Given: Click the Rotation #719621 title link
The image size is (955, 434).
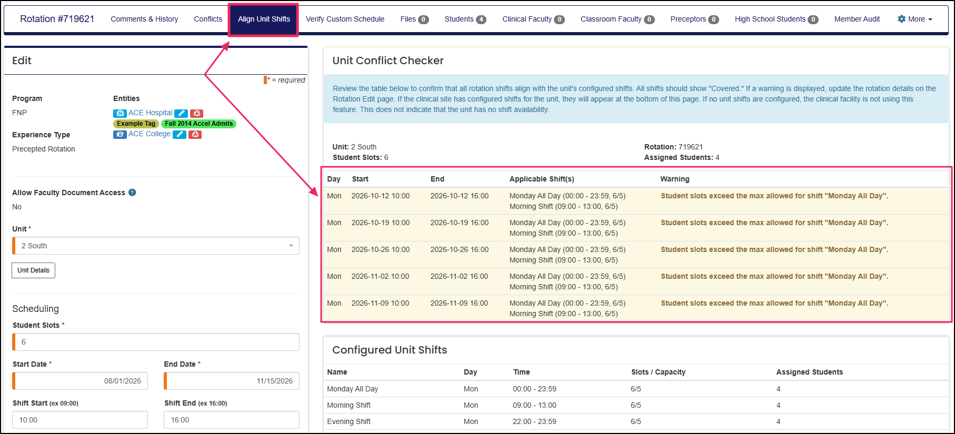Looking at the screenshot, I should coord(57,19).
